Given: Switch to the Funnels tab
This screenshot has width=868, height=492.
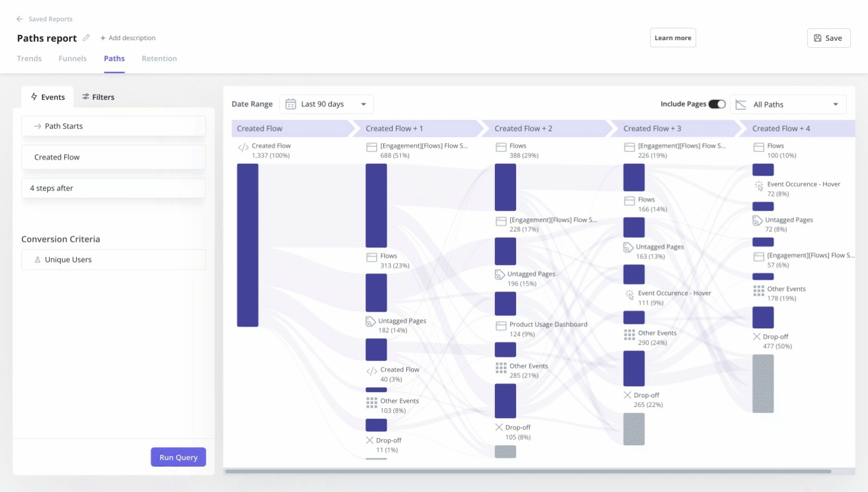Looking at the screenshot, I should point(72,58).
